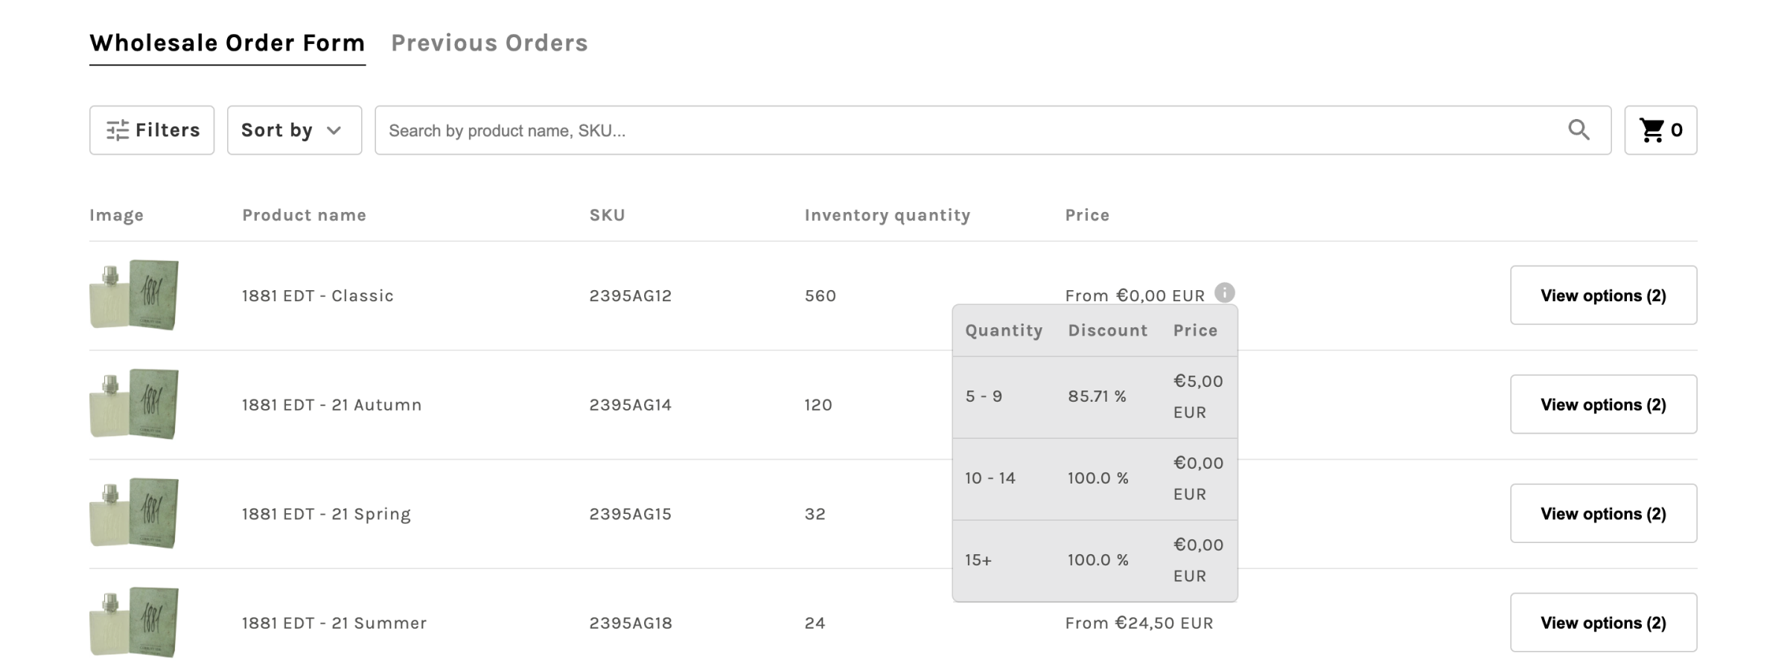Click the 1881 EDT - 21 Autumn product image
The width and height of the screenshot is (1787, 671).
pos(134,404)
